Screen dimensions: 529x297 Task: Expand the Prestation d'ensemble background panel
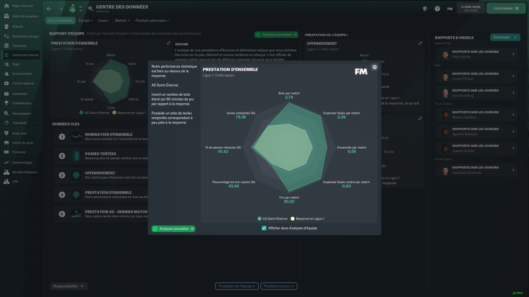pyautogui.click(x=169, y=43)
